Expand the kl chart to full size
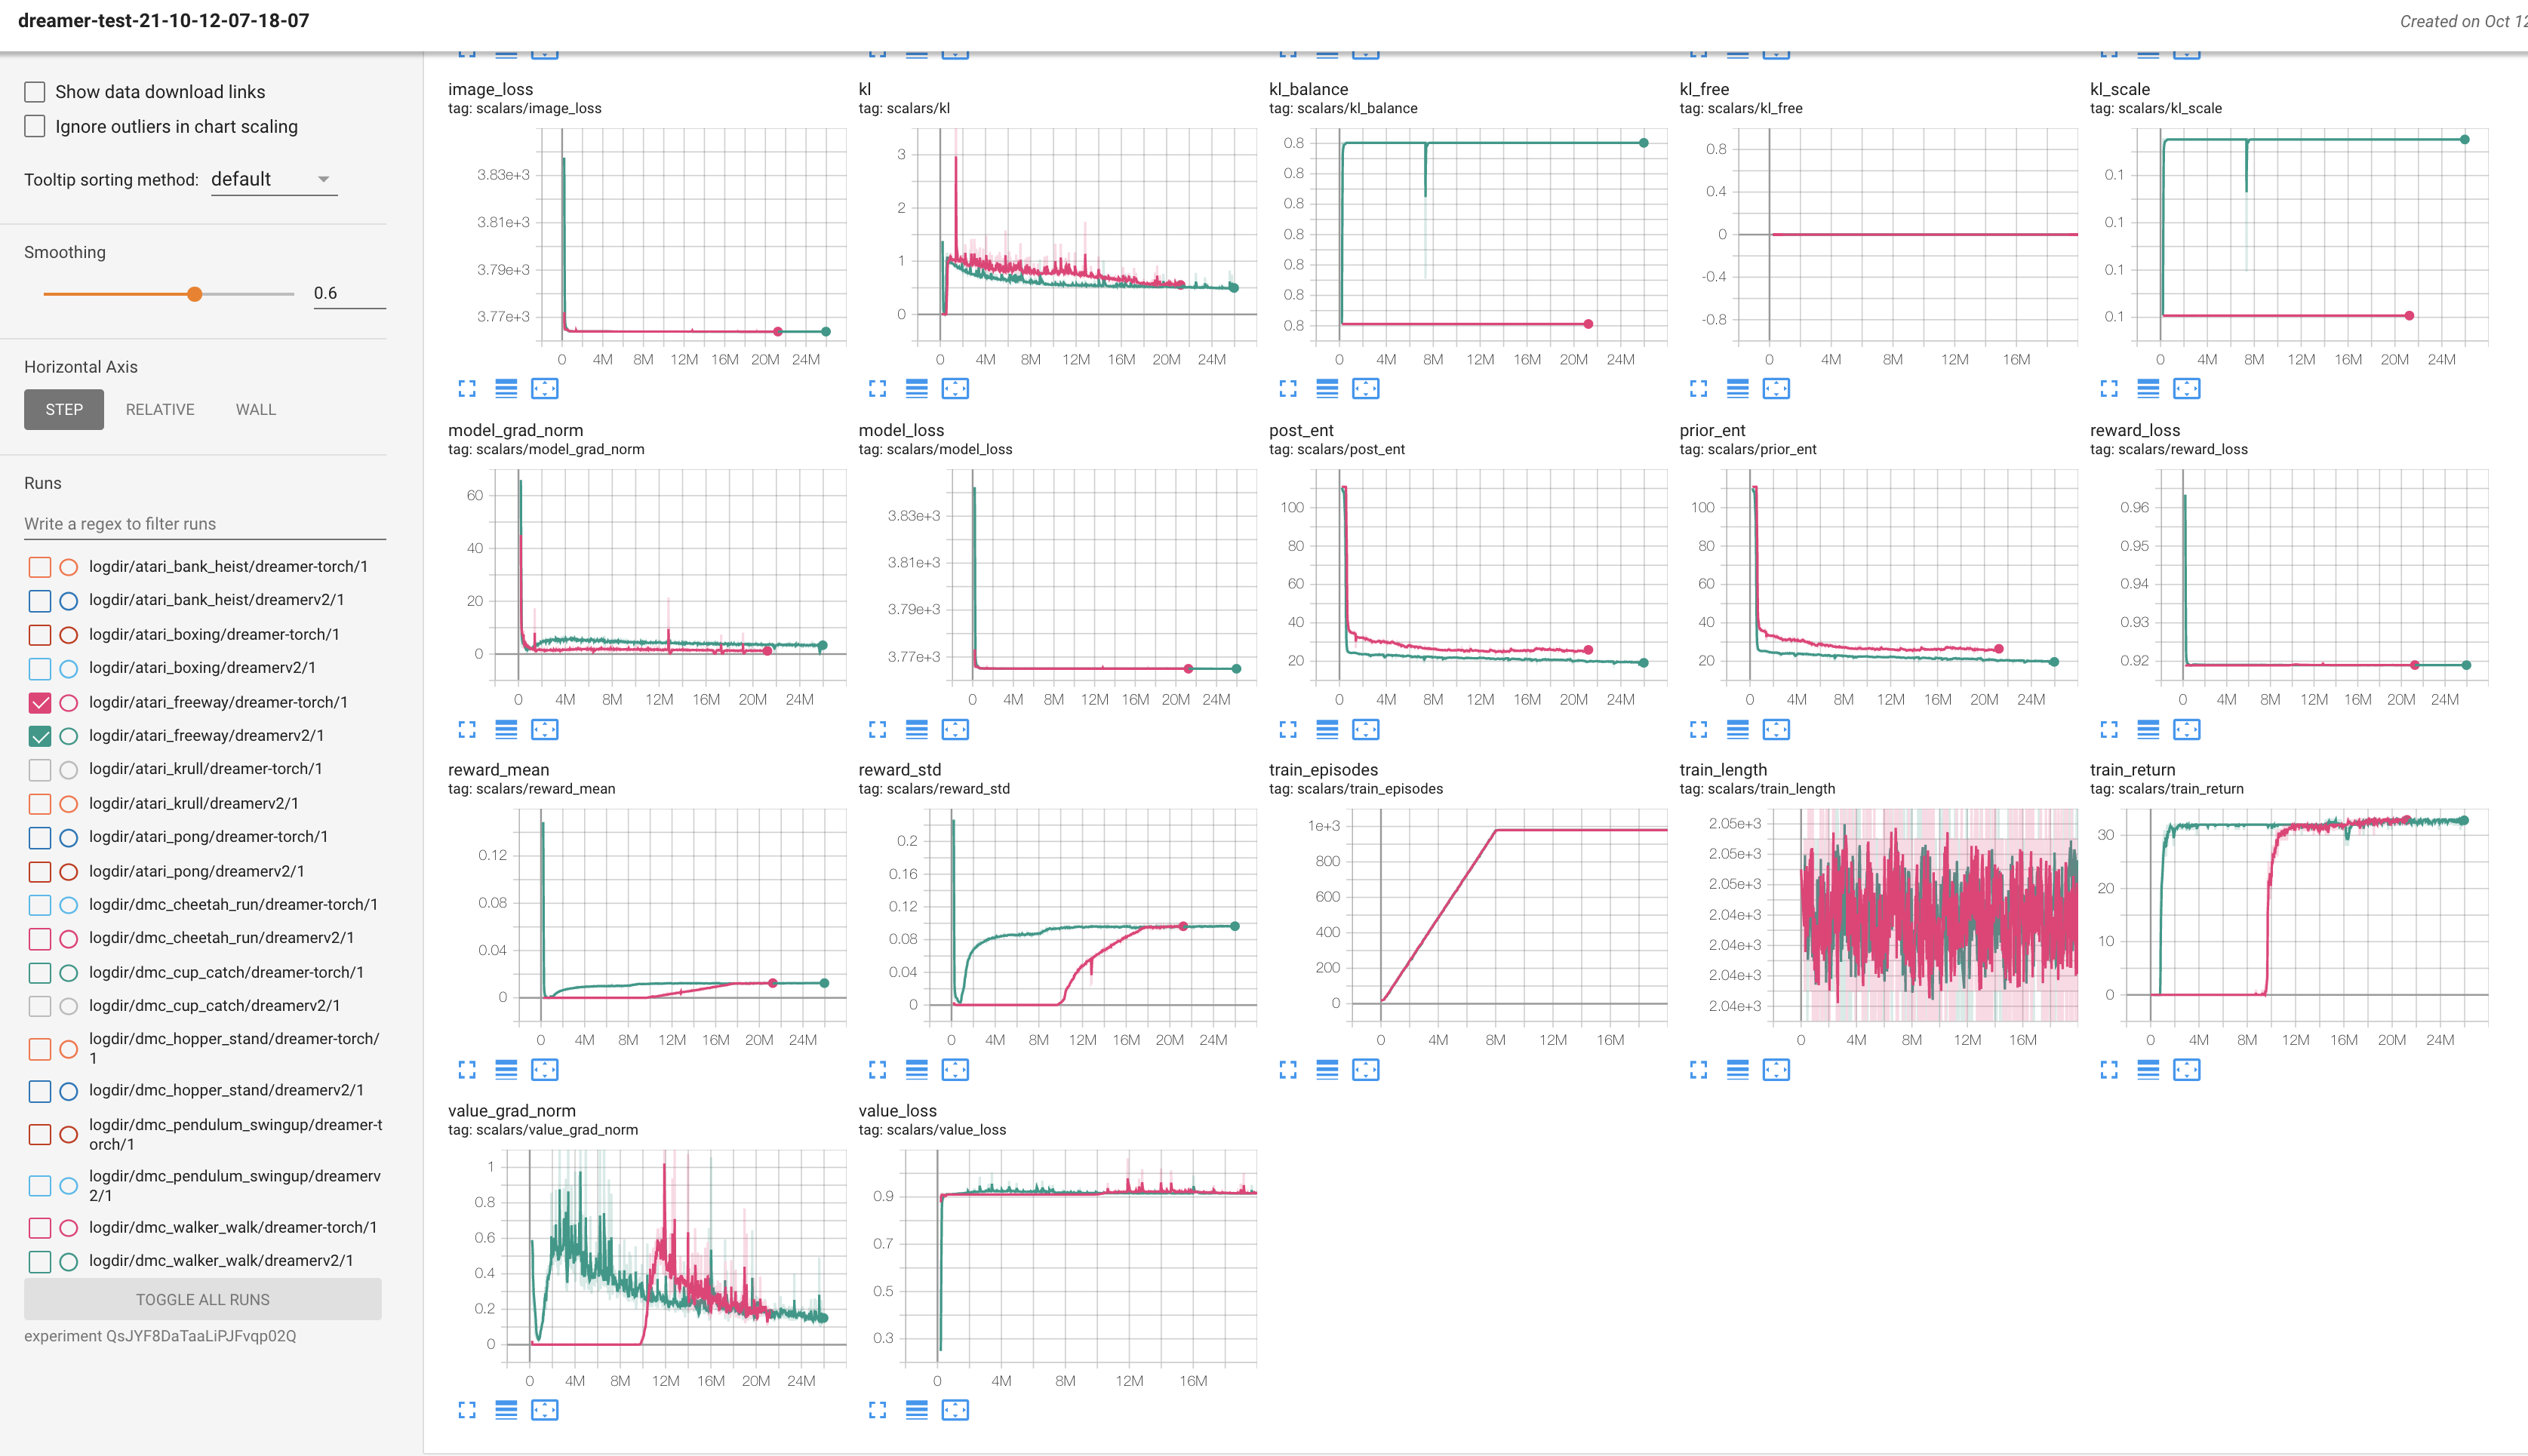 point(877,388)
